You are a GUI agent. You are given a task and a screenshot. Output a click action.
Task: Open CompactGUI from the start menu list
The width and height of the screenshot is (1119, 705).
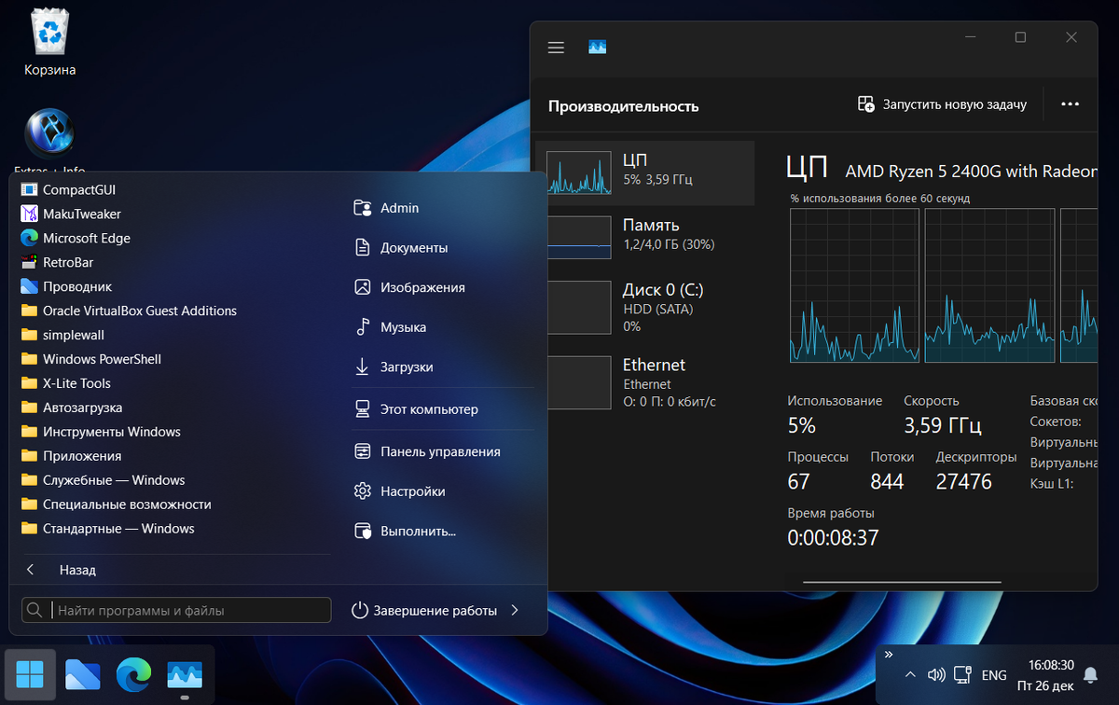pyautogui.click(x=67, y=189)
